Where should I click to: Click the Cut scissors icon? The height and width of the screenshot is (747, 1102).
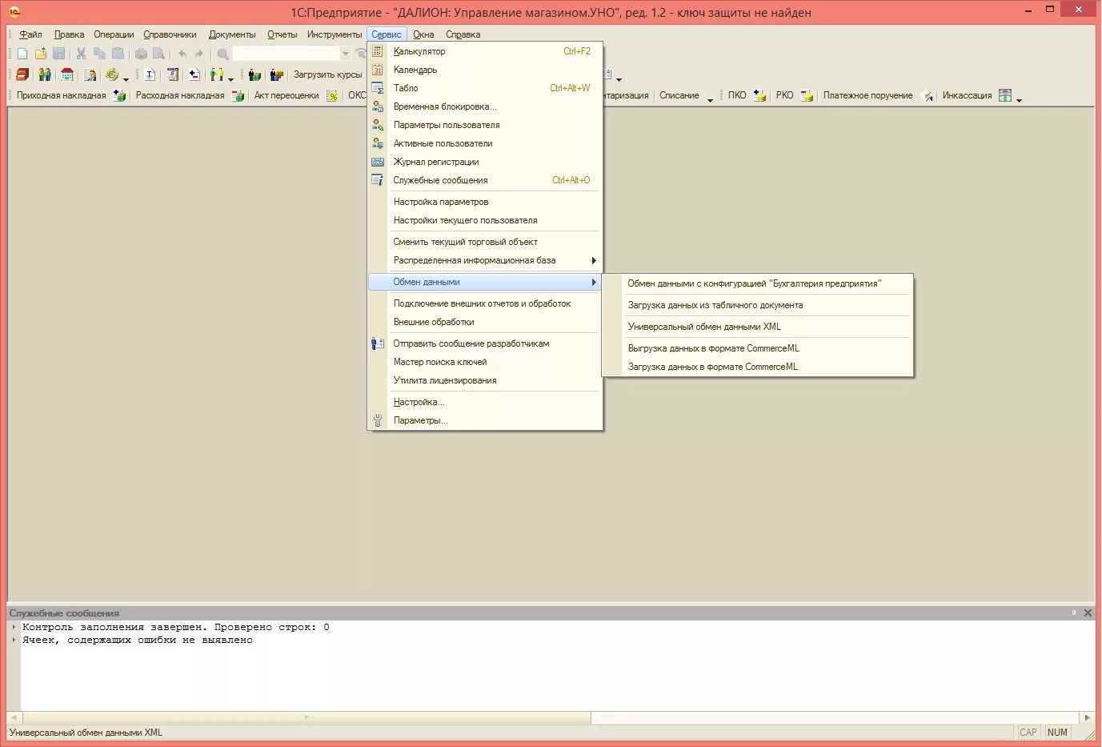pos(81,54)
